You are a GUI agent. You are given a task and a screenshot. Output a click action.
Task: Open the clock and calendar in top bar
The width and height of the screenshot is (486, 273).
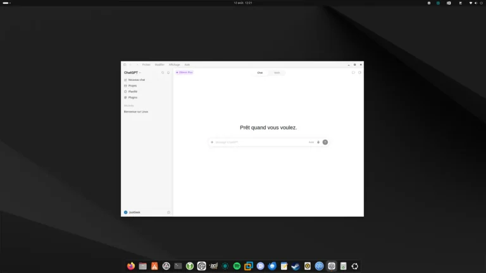[x=243, y=3]
